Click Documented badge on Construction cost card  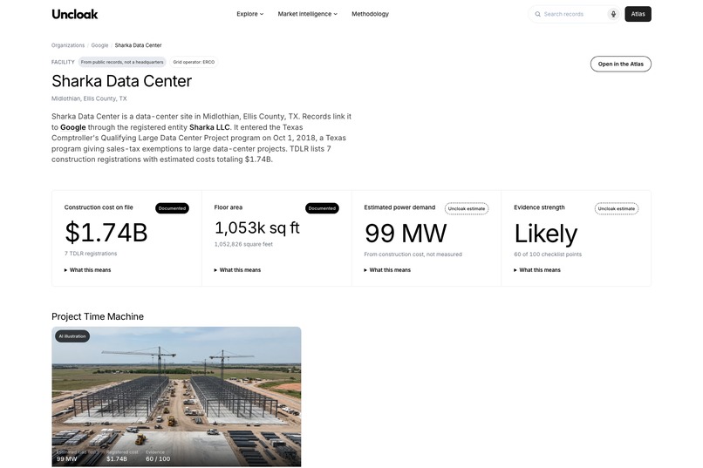(172, 208)
